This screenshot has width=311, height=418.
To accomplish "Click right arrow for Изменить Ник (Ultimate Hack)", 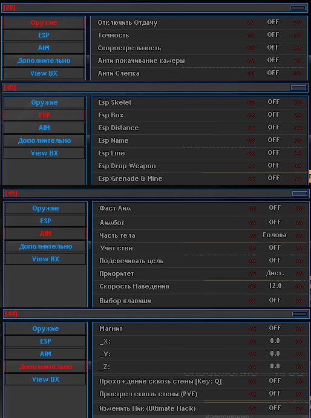I will pyautogui.click(x=299, y=408).
